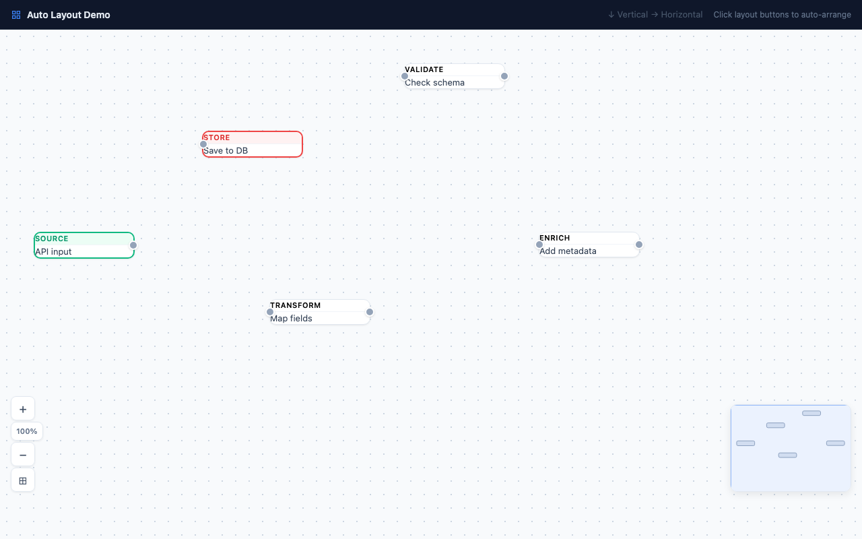
Task: Apply the Vertical auto-layout
Action: pyautogui.click(x=628, y=14)
